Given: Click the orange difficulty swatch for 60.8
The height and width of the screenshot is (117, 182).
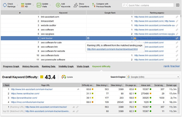Looking at the screenshot, I should click(x=93, y=89).
